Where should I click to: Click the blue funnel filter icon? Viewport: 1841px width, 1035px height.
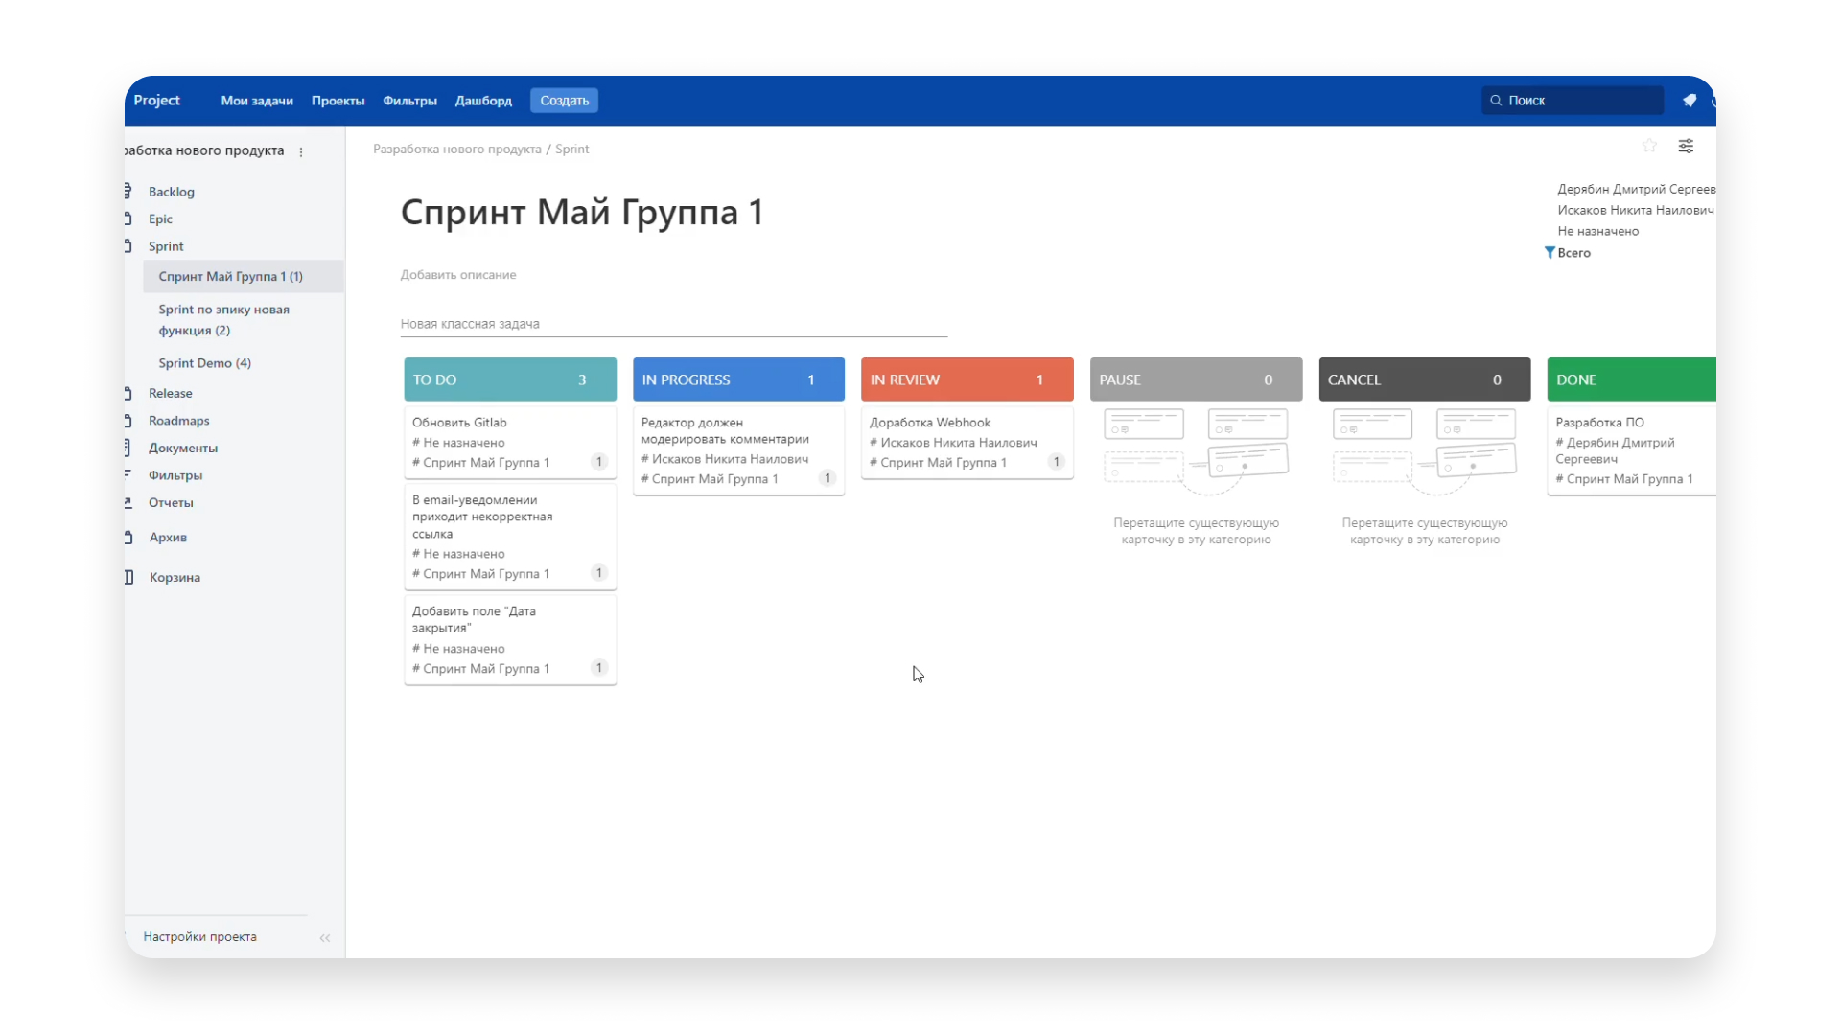[x=1550, y=253]
